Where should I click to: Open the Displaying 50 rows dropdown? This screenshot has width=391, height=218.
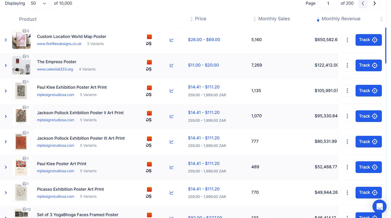(x=39, y=3)
